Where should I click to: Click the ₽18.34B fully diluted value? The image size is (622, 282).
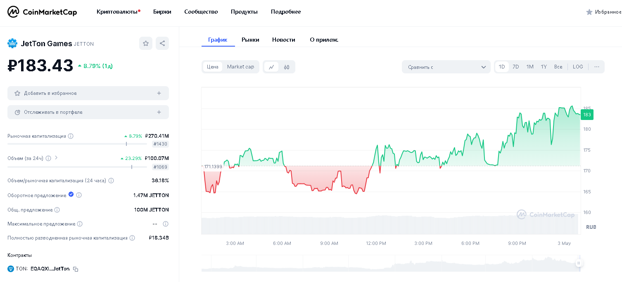tap(159, 238)
